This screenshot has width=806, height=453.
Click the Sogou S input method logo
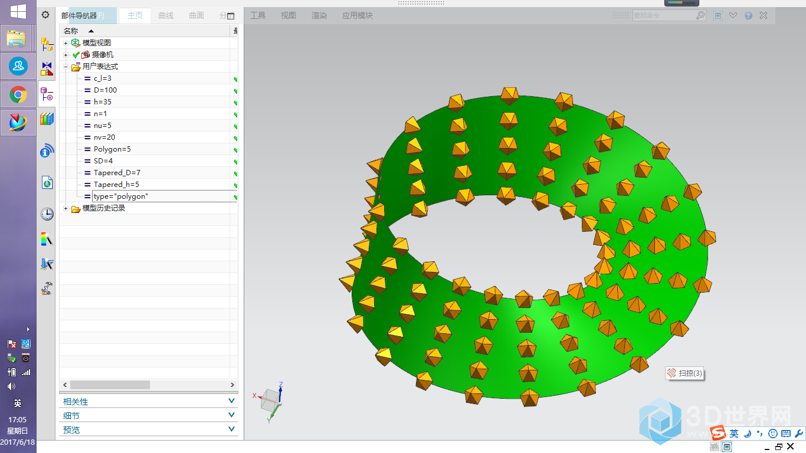(718, 434)
